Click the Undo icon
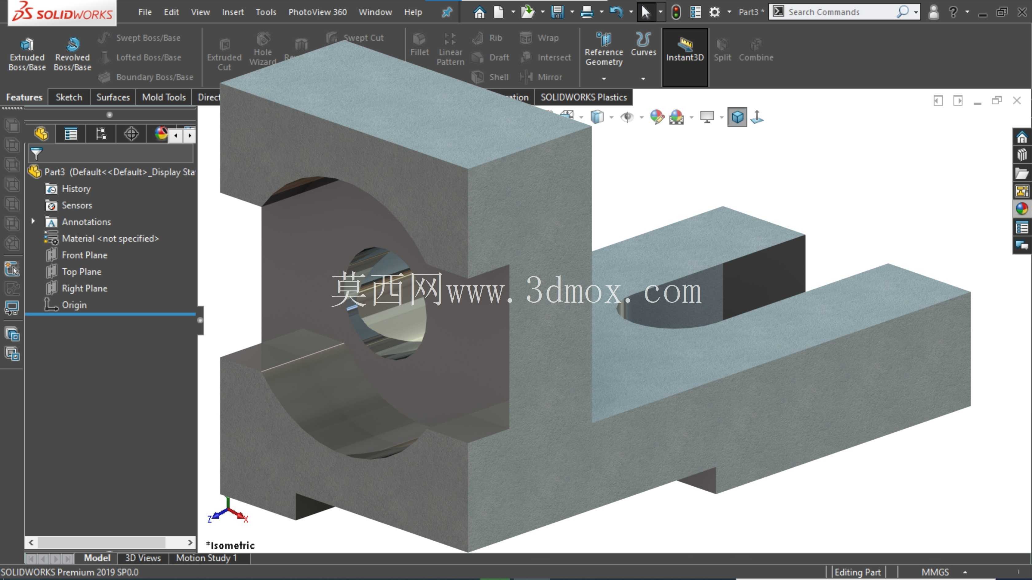 616,12
